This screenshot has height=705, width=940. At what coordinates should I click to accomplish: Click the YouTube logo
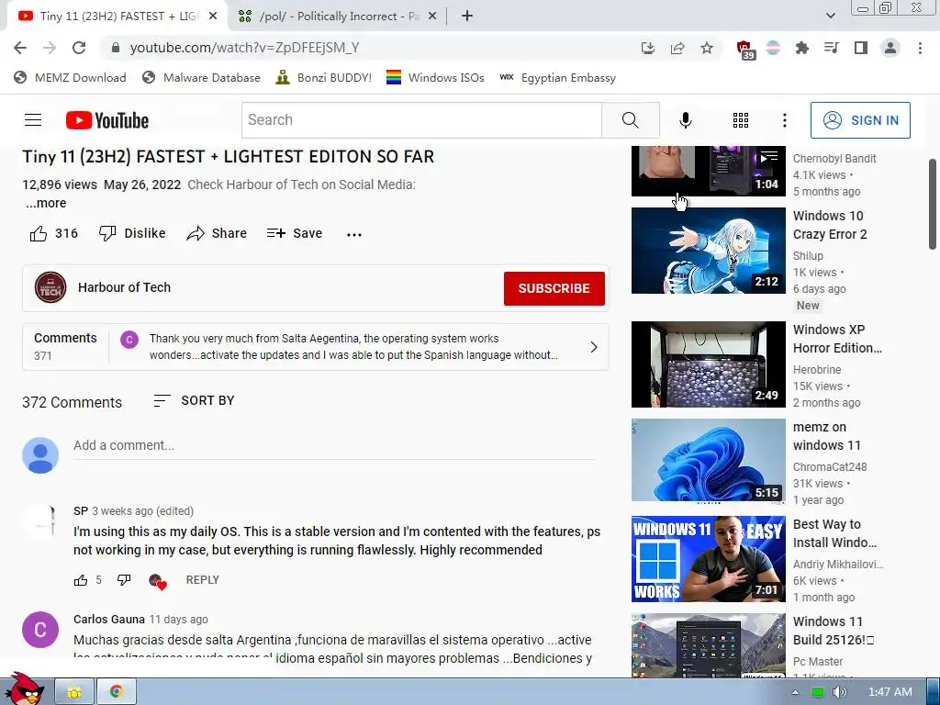(x=107, y=120)
